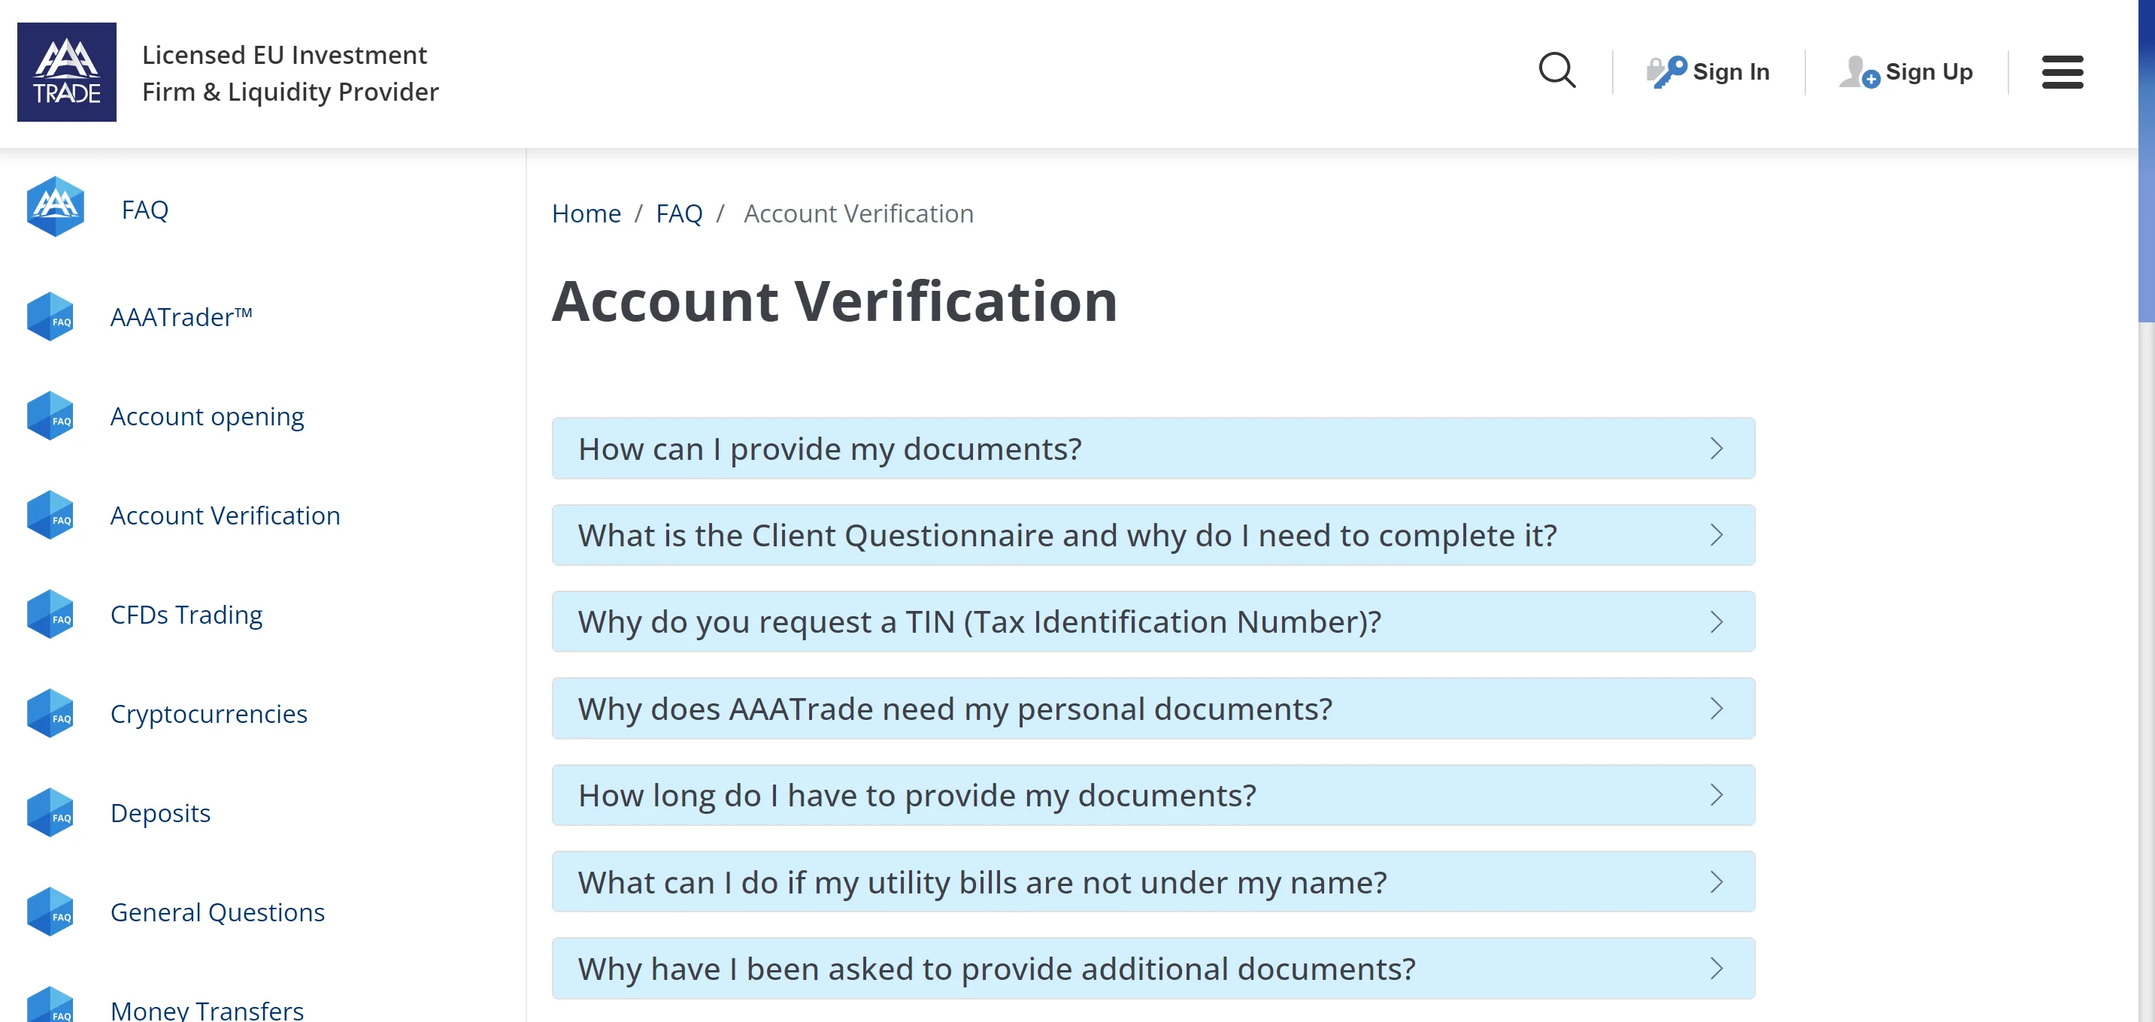Click the user-plus icon beside Sign Up
The image size is (2155, 1022).
(1859, 72)
